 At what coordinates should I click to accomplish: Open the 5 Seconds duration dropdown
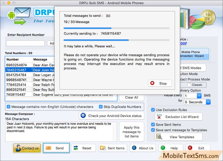click(x=208, y=102)
